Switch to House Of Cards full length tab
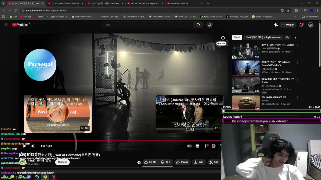 pyautogui.click(x=145, y=3)
